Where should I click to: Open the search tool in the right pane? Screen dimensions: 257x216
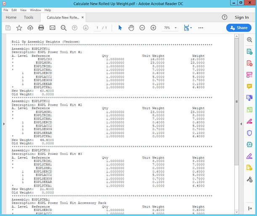[x=249, y=40]
